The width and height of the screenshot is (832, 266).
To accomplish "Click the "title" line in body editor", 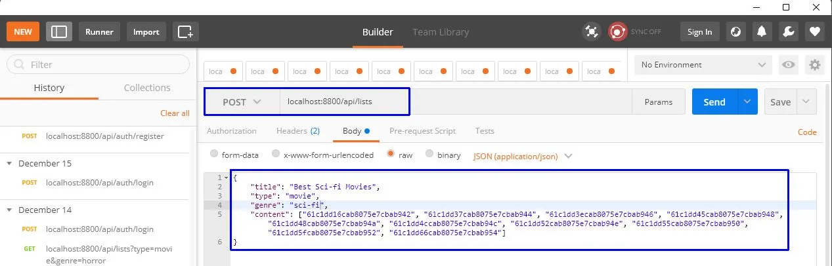I will click(315, 187).
